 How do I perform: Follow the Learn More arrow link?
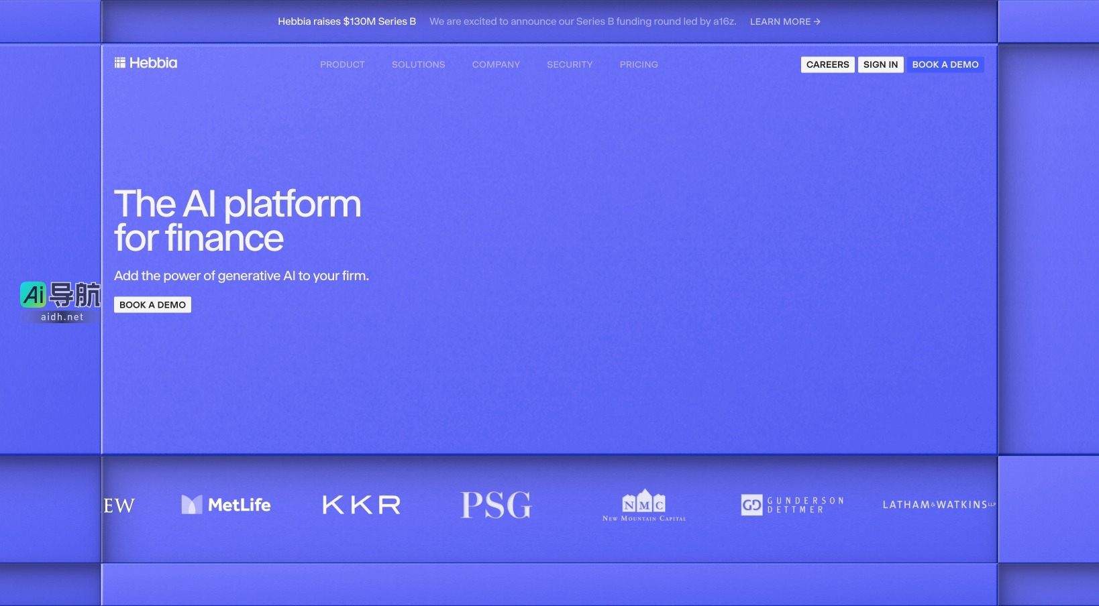pyautogui.click(x=785, y=21)
